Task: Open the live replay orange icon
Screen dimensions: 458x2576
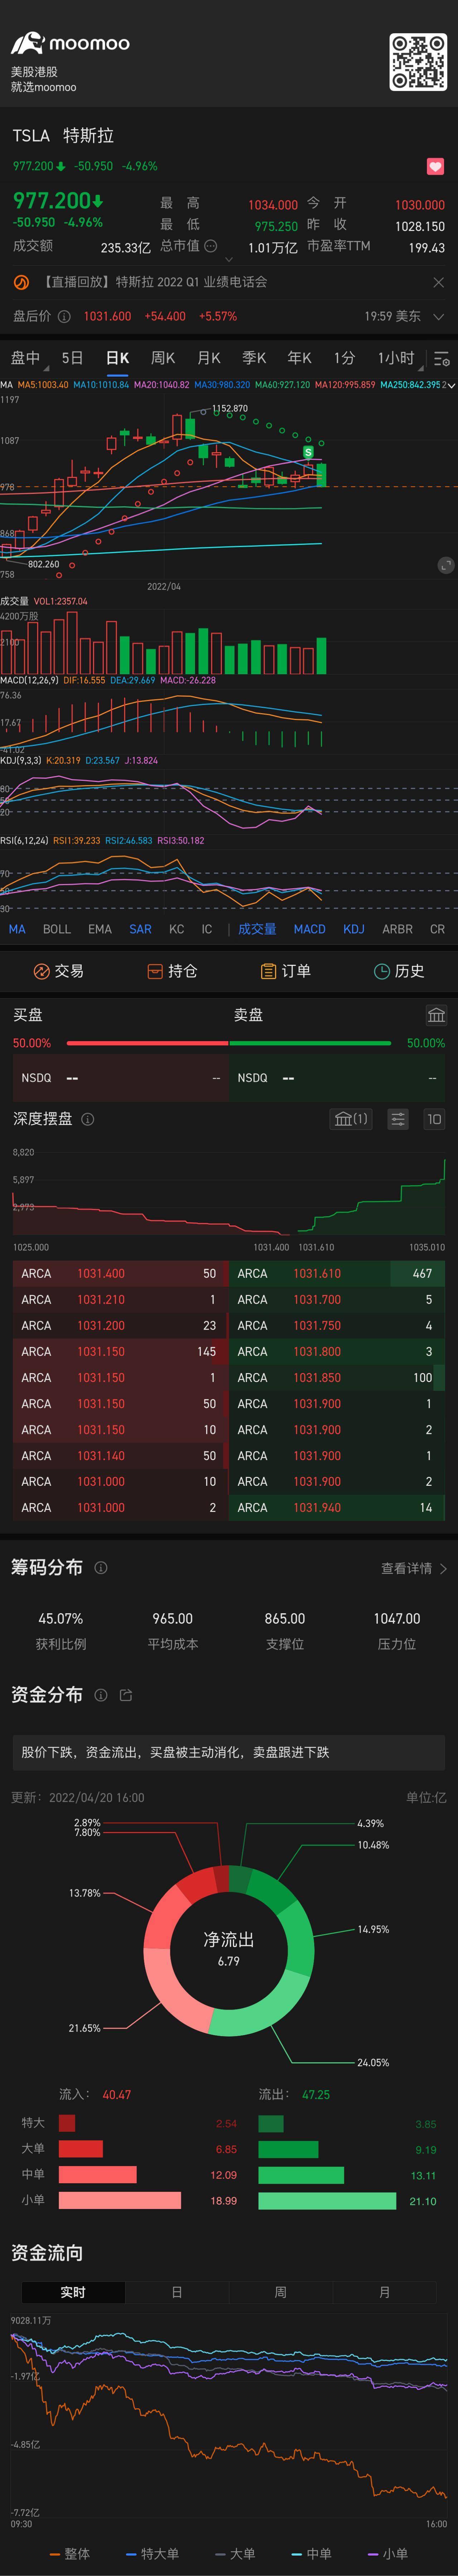Action: click(x=21, y=283)
